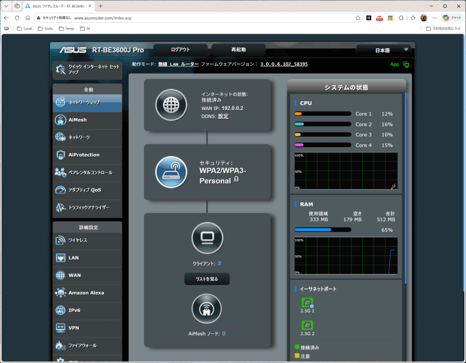Open the firmware version 3.0.0.6.102_58395 link
466x363 pixels.
click(284, 64)
